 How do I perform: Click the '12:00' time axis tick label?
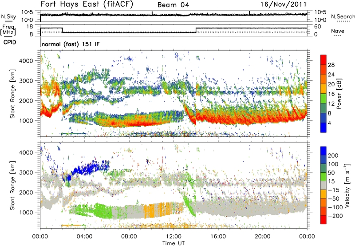pyautogui.click(x=174, y=237)
